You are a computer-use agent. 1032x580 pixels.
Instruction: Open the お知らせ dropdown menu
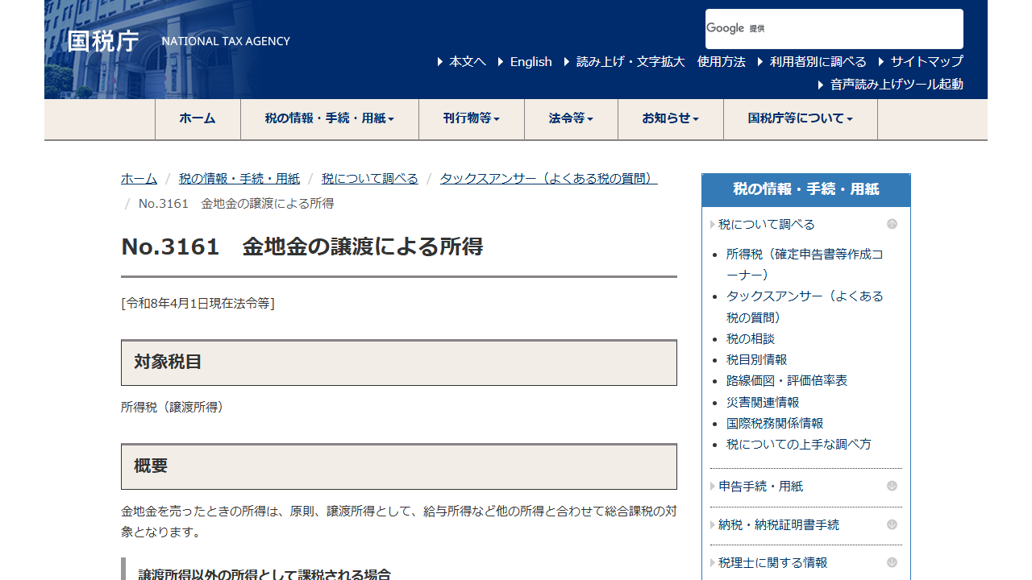click(671, 118)
